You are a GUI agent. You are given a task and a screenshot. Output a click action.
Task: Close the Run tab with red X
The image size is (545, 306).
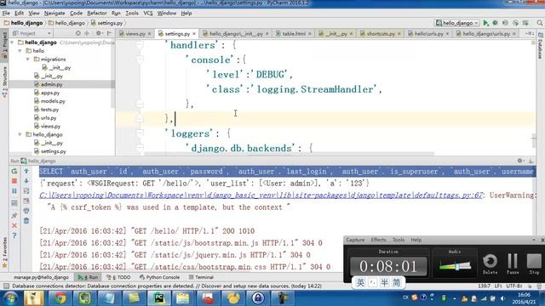(x=14, y=225)
